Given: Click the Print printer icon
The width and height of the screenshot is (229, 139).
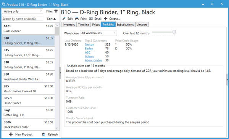Looking at the screenshot, I should tap(77, 19).
